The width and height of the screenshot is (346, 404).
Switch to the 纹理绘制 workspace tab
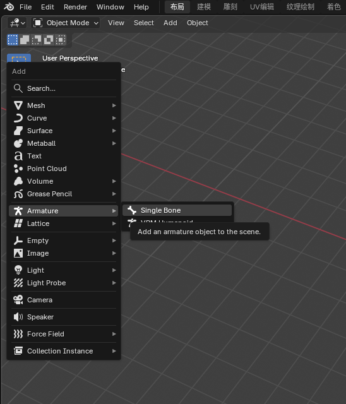click(300, 7)
